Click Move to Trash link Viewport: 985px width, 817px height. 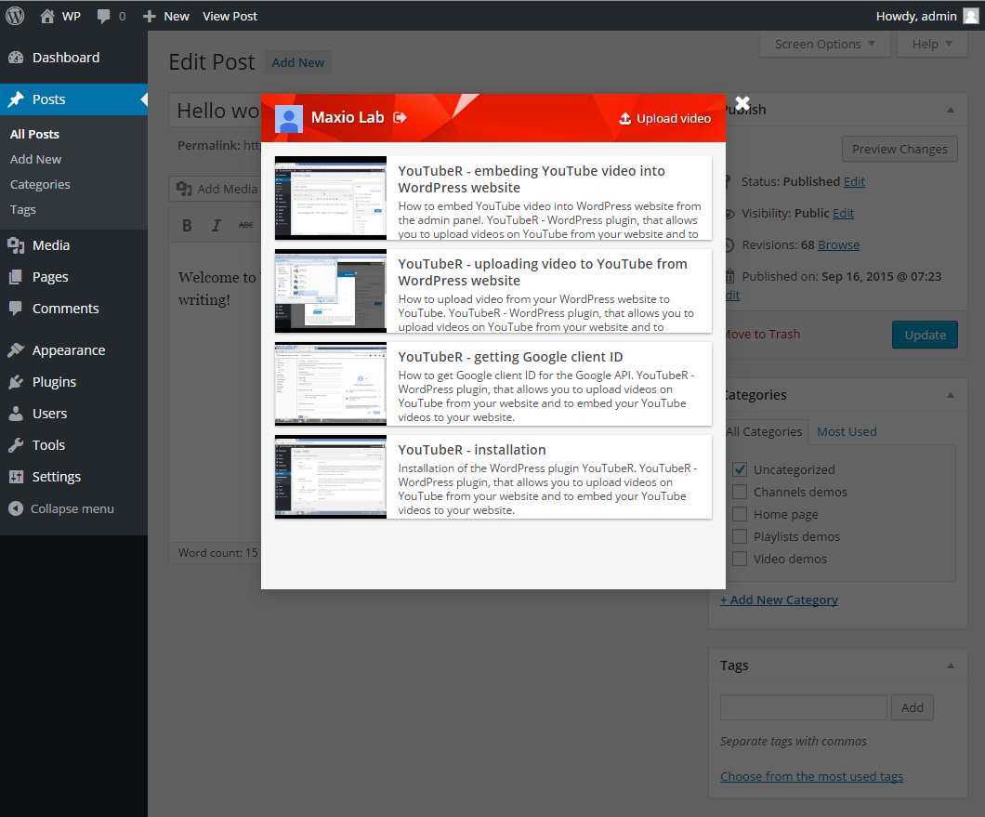coord(763,335)
